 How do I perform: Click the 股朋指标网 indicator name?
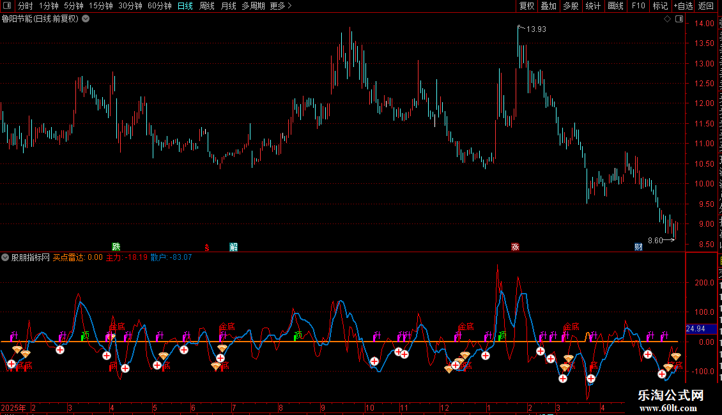pos(31,258)
